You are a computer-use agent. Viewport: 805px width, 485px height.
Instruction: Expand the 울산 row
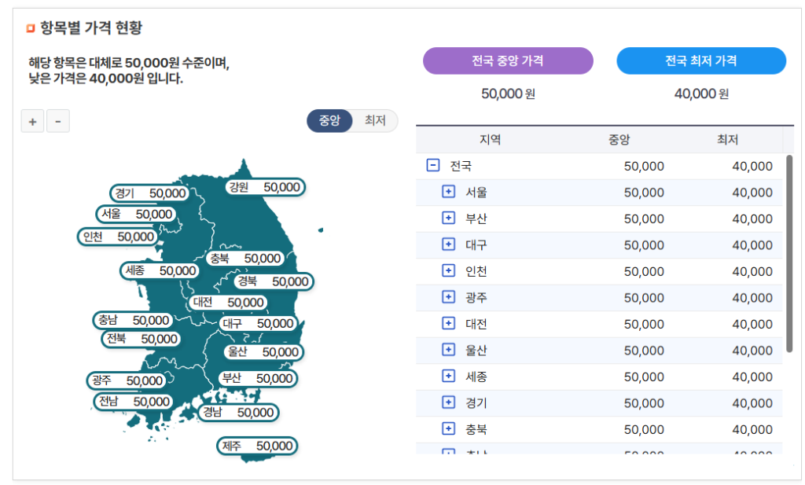point(449,350)
